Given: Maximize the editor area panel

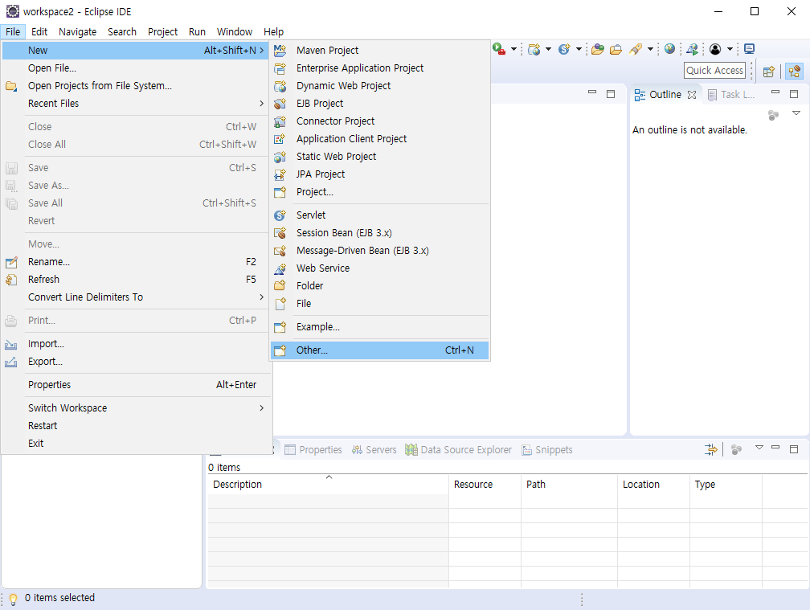Looking at the screenshot, I should (x=611, y=94).
